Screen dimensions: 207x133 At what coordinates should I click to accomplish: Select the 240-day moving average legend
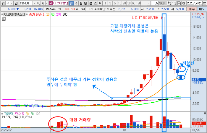(x=59, y=14)
